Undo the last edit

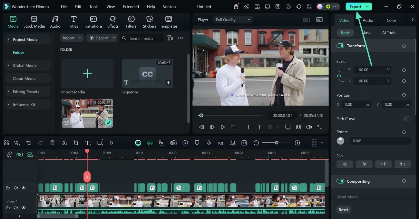point(29,143)
